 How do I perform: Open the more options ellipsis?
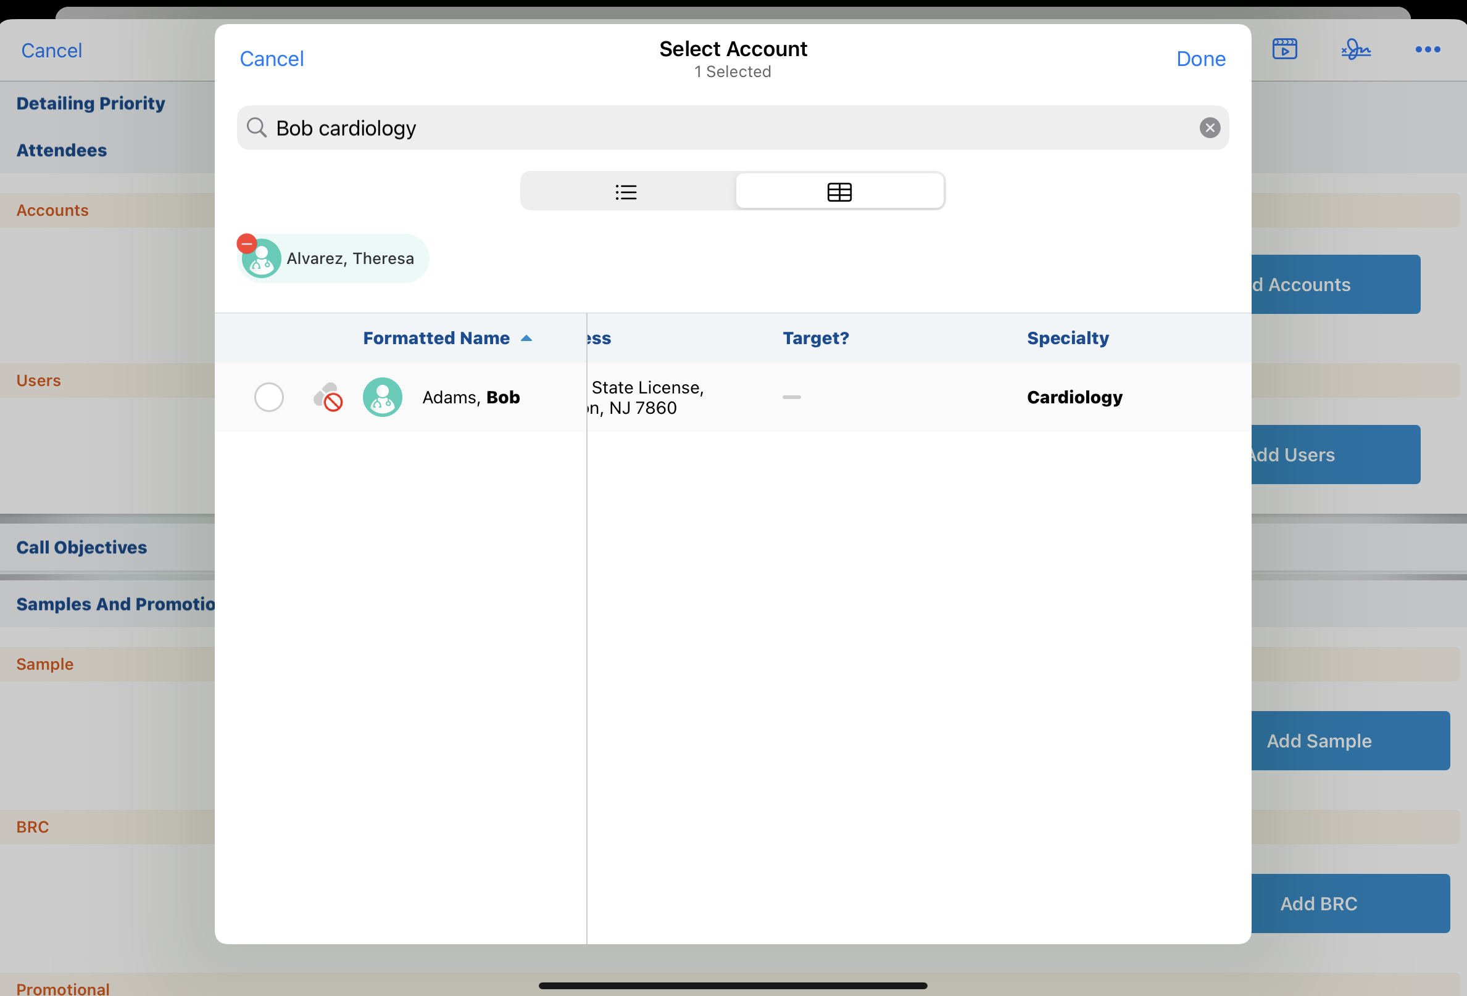coord(1428,49)
